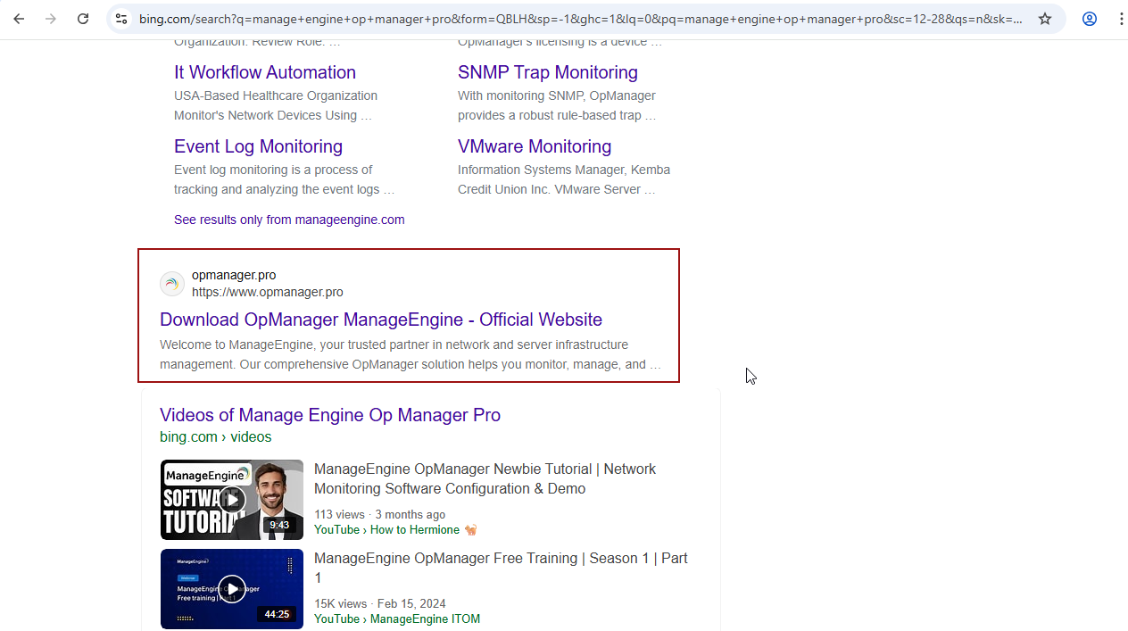Click the address bar URL field
This screenshot has height=631, width=1128.
pyautogui.click(x=580, y=19)
